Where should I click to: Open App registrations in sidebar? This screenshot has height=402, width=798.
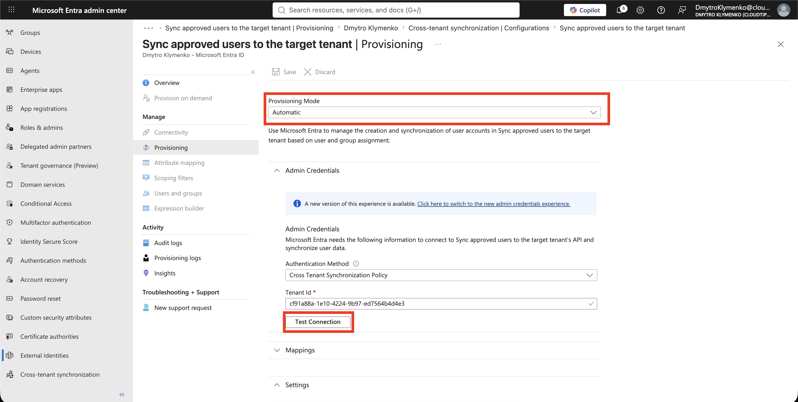pos(44,108)
